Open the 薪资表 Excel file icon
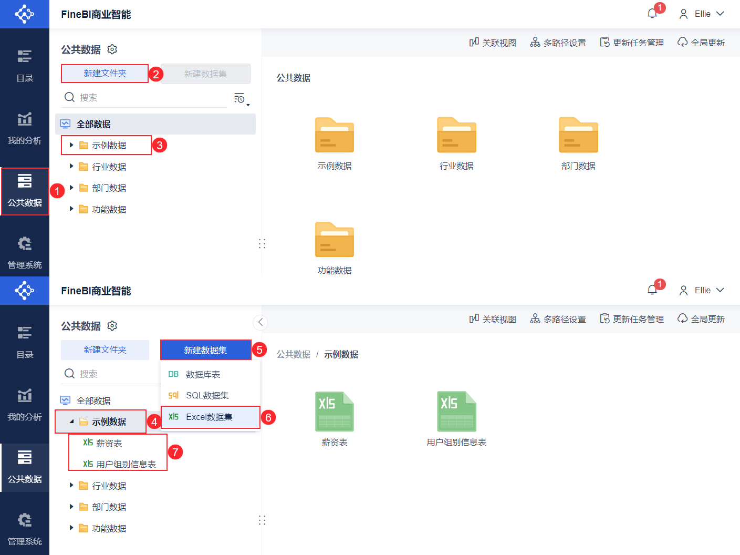 [x=335, y=412]
